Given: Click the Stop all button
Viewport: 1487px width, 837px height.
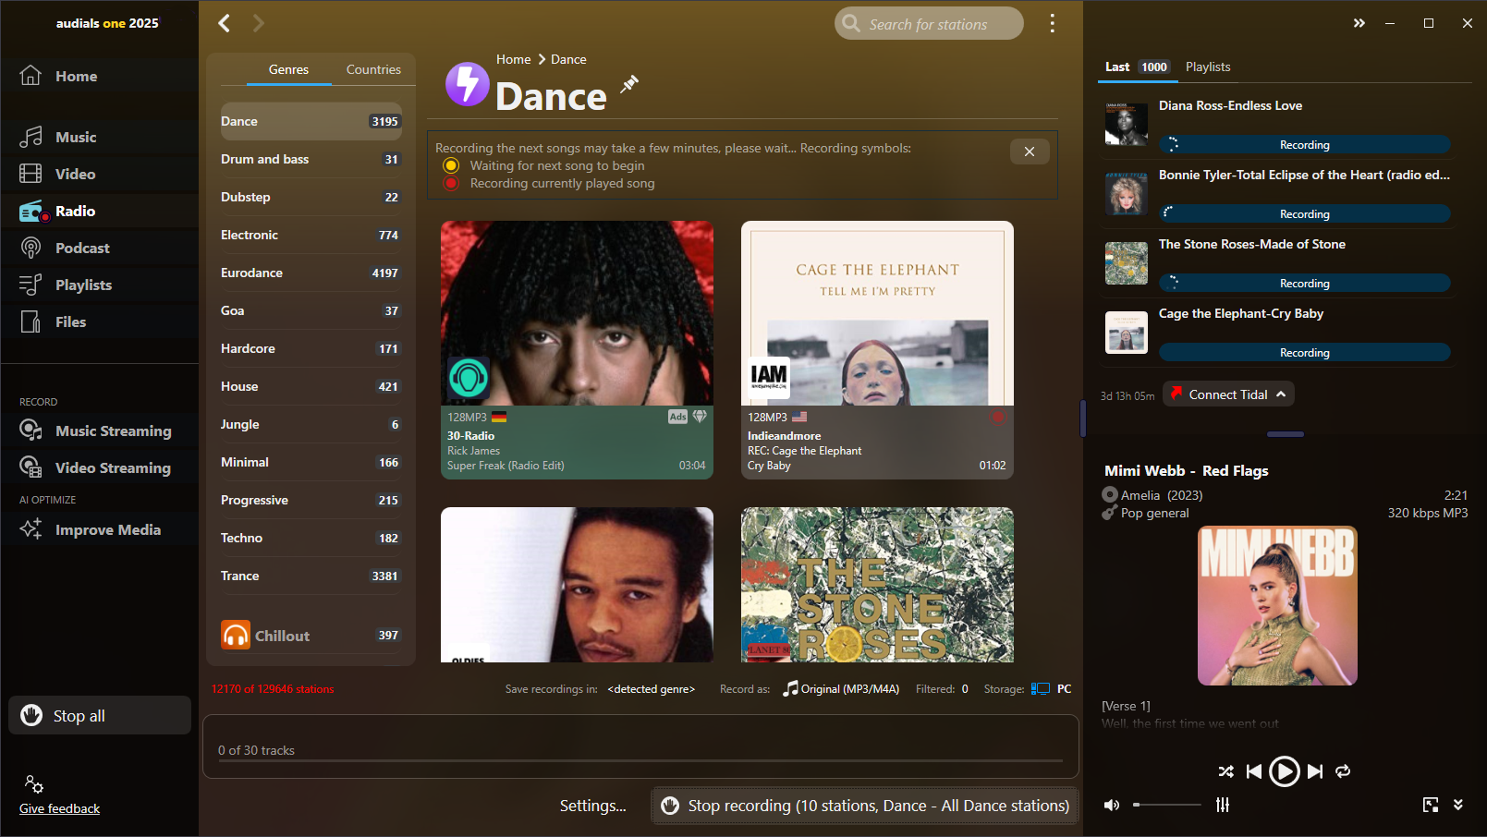Looking at the screenshot, I should (100, 715).
